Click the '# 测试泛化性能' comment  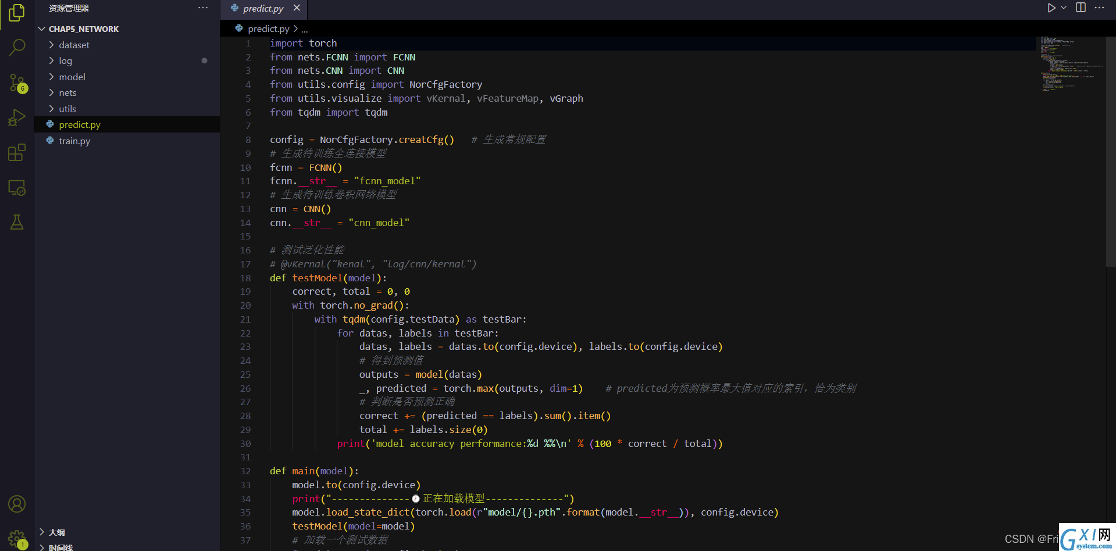tap(307, 250)
